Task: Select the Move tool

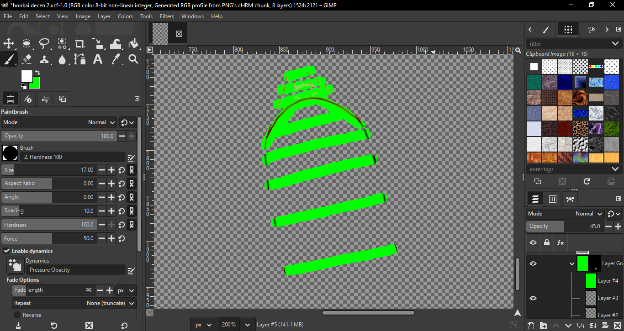Action: click(x=9, y=44)
